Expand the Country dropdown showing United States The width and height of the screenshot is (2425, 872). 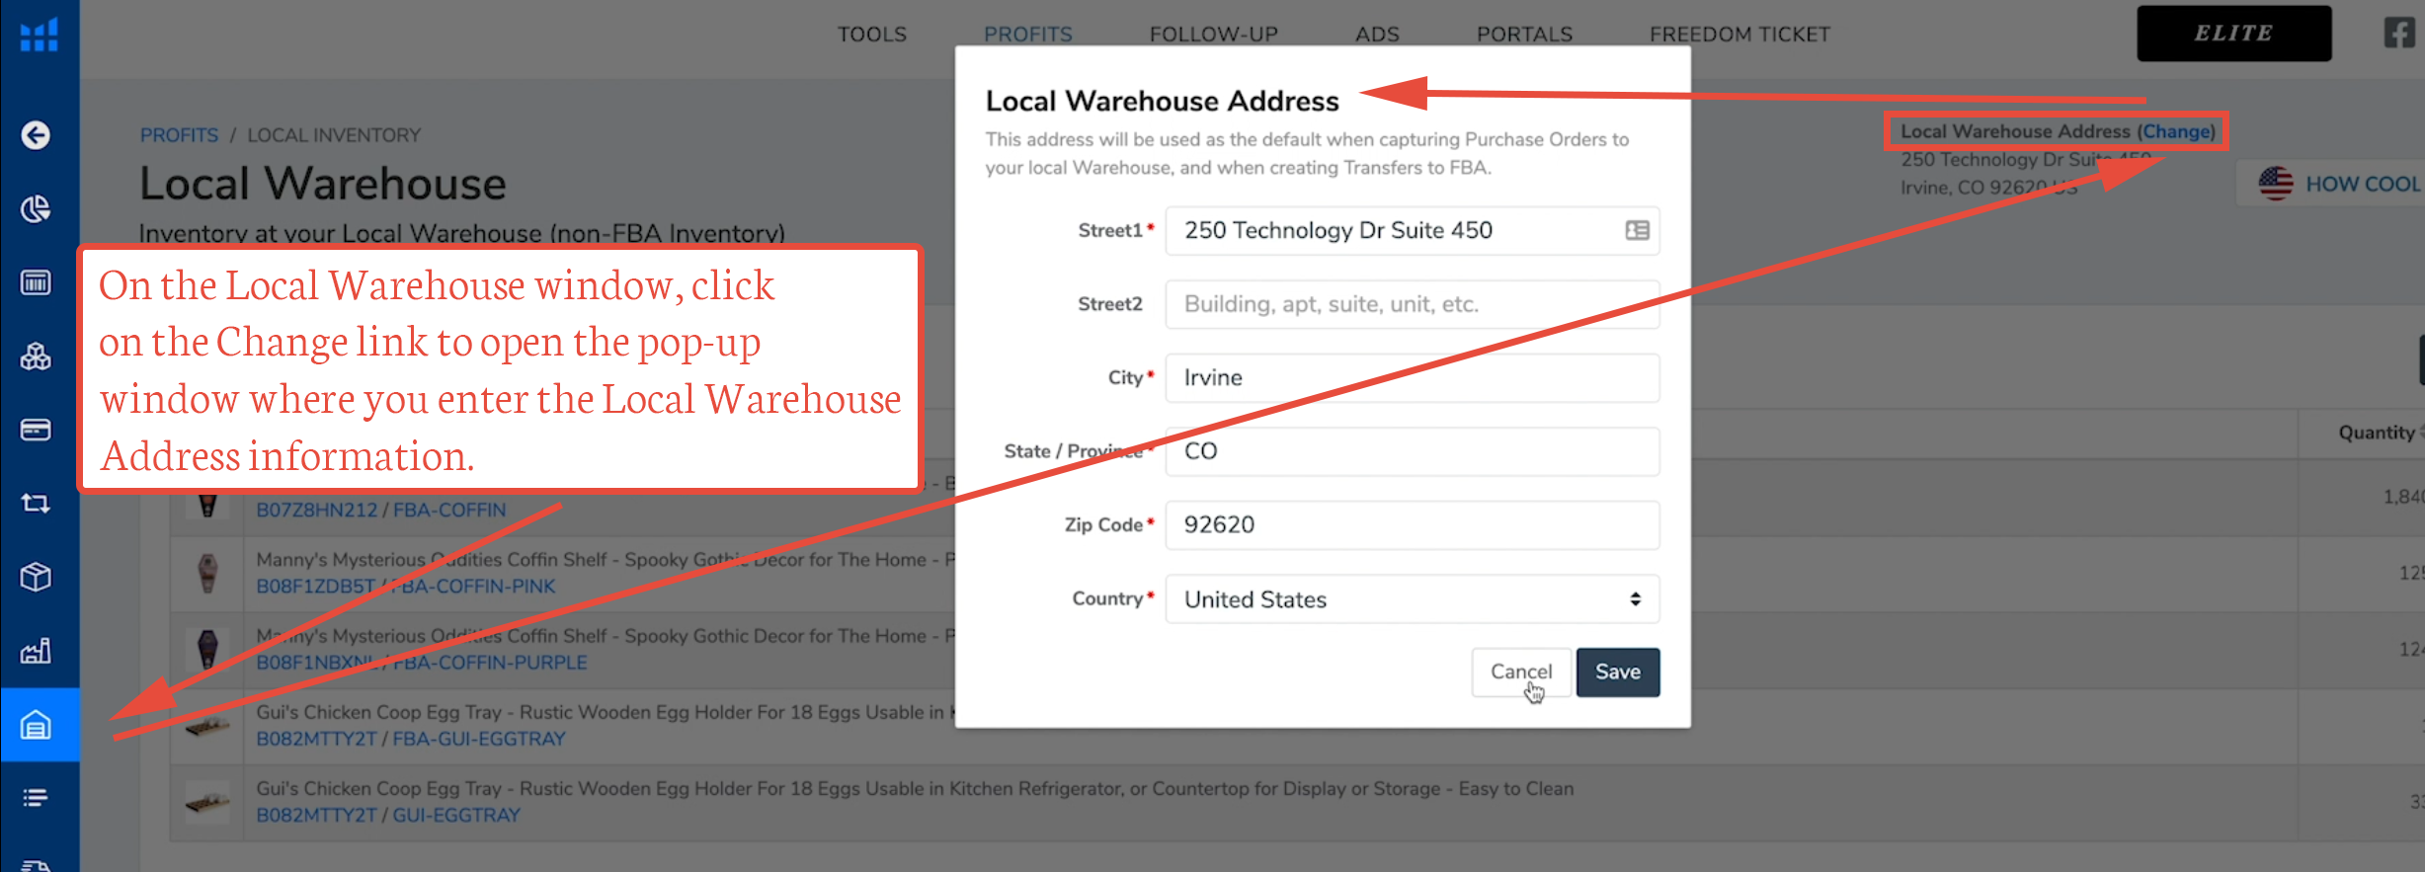click(x=1412, y=599)
